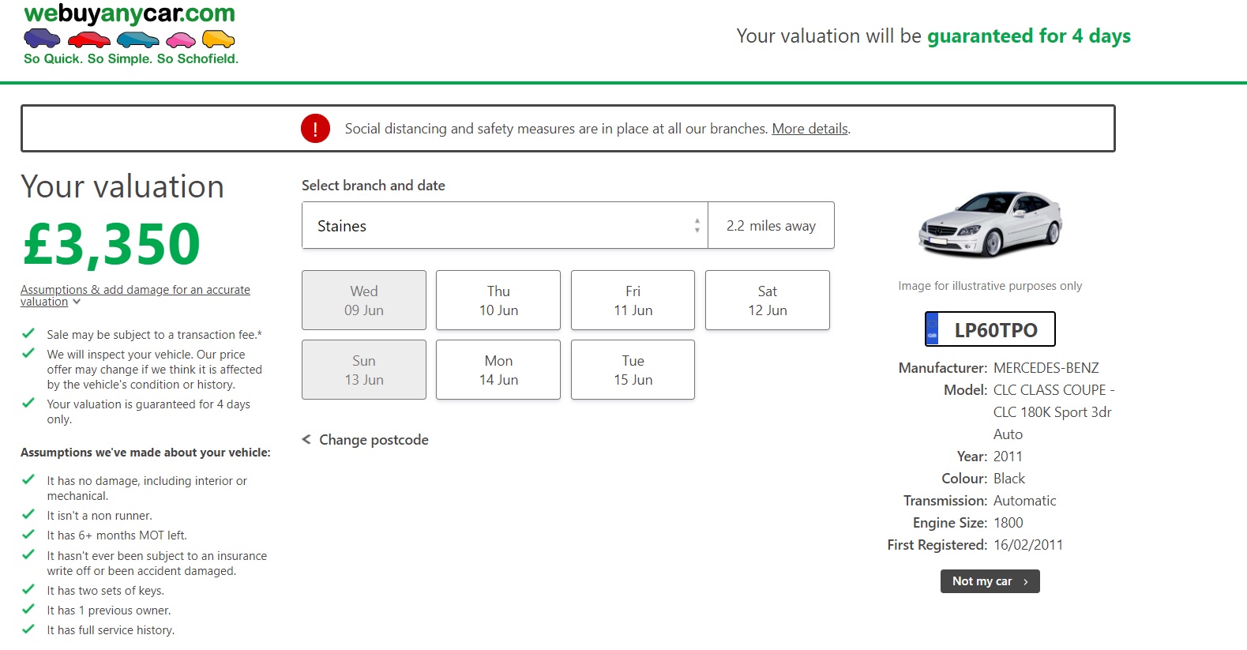Click the LP60TPO number plate
1247x650 pixels.
(x=990, y=329)
